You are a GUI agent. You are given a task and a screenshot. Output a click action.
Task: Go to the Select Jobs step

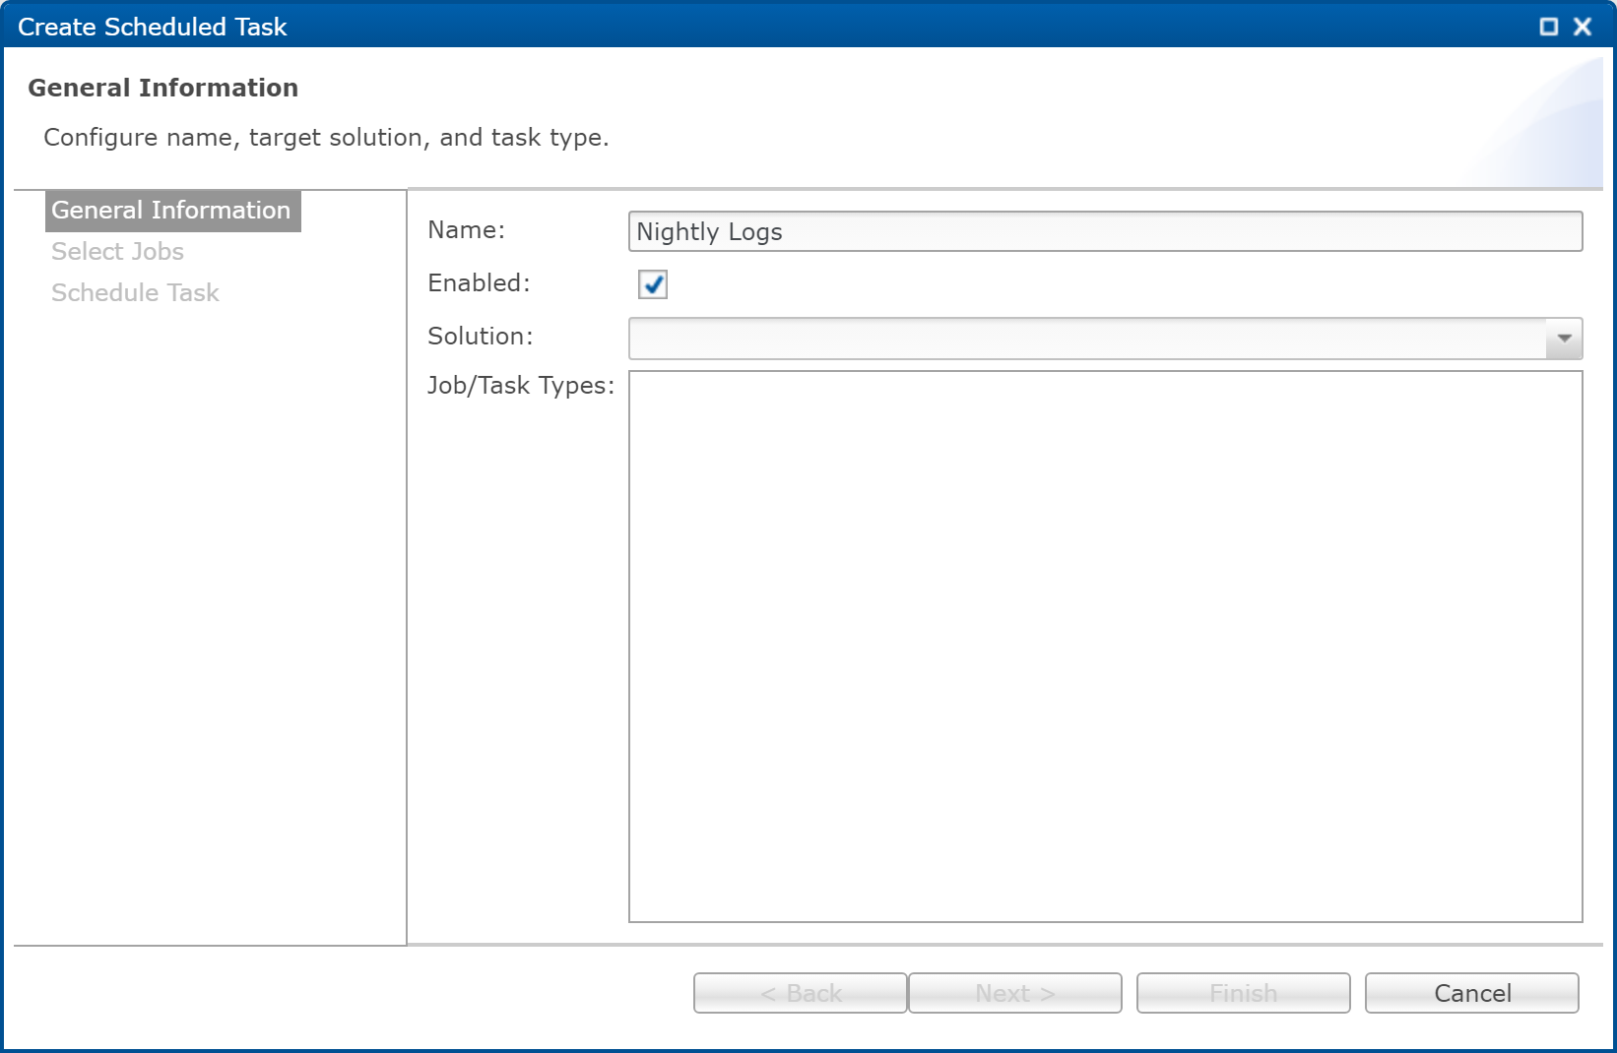(117, 252)
